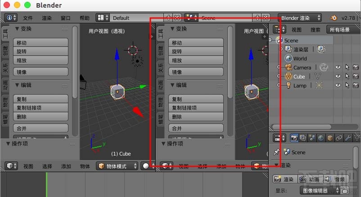Collapse the 编辑 panel in right shelf
The height and width of the screenshot is (197, 361).
(172, 85)
